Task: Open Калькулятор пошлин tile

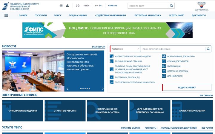Action: pyautogui.click(x=192, y=110)
